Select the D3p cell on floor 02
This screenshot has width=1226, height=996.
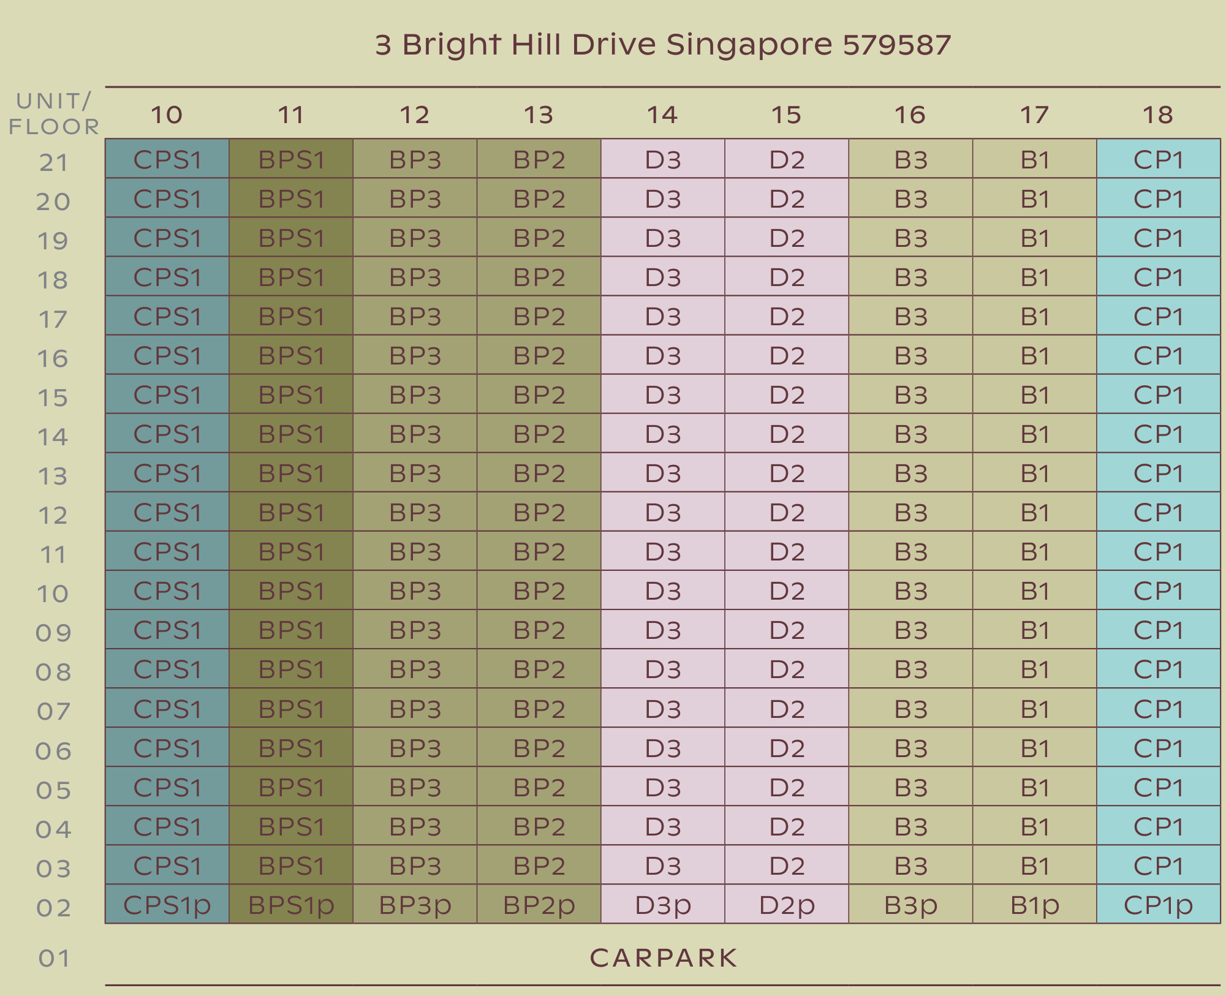coord(663,904)
